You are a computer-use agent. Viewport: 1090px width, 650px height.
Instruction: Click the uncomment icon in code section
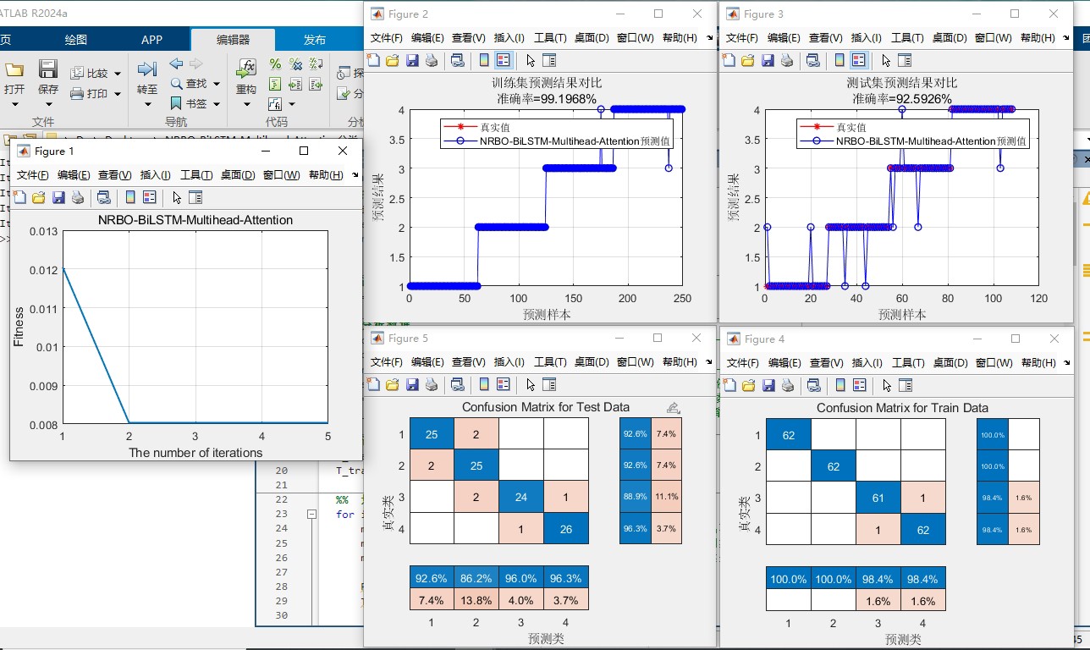click(295, 64)
